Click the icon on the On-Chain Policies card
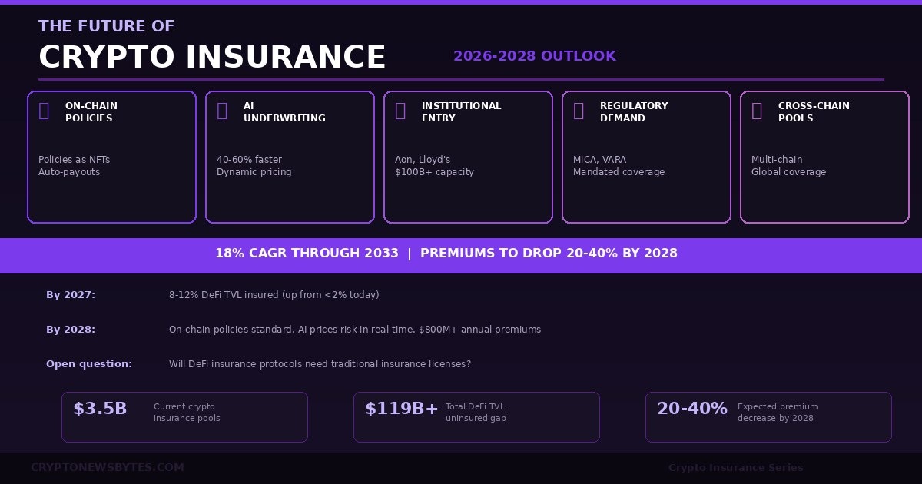The image size is (922, 484). (44, 111)
